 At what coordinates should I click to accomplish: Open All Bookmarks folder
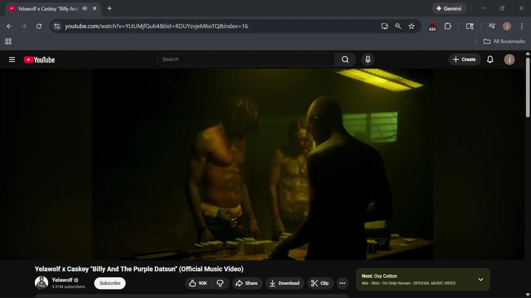[x=504, y=41]
